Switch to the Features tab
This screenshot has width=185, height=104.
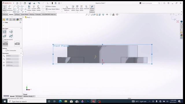pos(5,14)
